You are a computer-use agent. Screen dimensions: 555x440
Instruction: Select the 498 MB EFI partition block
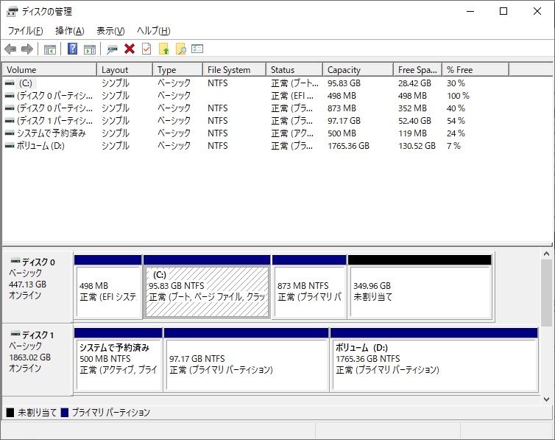click(x=108, y=287)
